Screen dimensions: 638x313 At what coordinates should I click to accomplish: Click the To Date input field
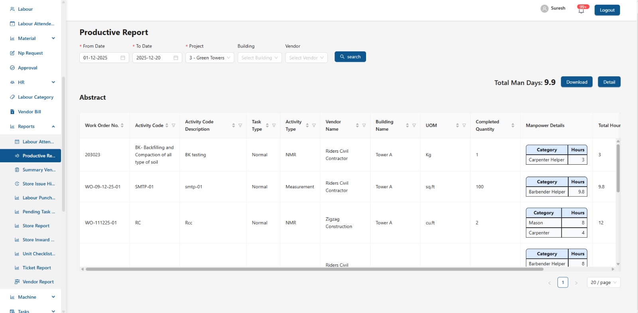[157, 58]
